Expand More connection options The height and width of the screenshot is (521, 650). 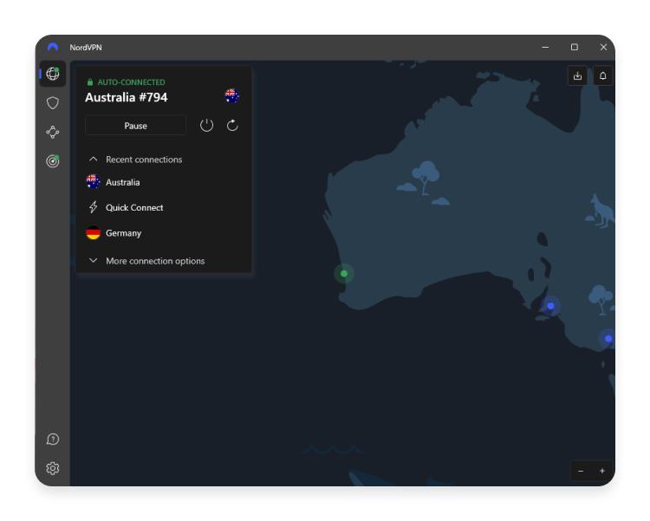click(147, 261)
